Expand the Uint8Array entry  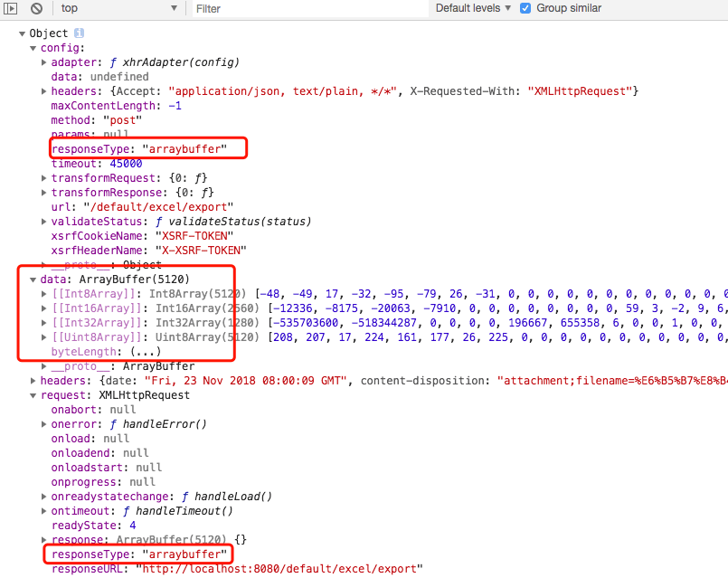click(43, 337)
